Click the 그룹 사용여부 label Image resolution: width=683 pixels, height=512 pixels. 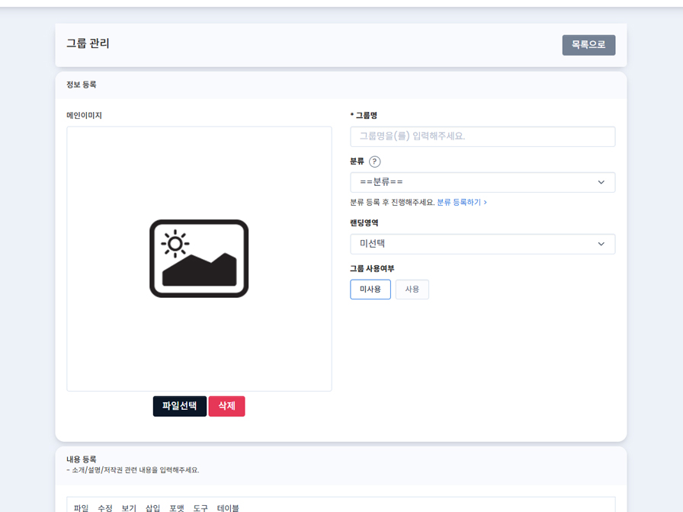(372, 269)
